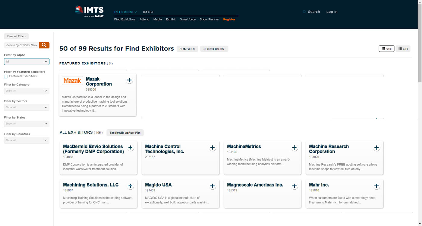
Task: Add Machine Control Technologies with plus icon
Action: (x=213, y=147)
